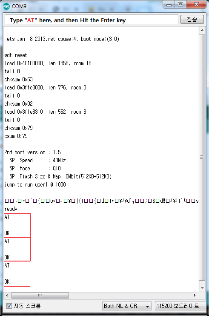Click the '2nd boot version : 1.5' line
209x316 pixels.
[x=33, y=152]
